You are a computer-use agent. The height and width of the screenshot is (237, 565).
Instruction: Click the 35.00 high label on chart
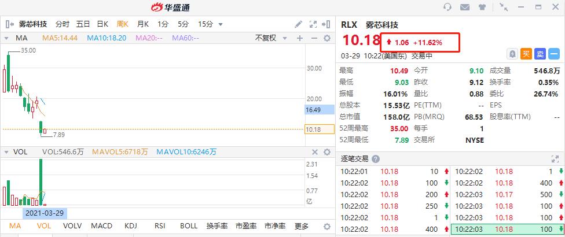pos(28,51)
